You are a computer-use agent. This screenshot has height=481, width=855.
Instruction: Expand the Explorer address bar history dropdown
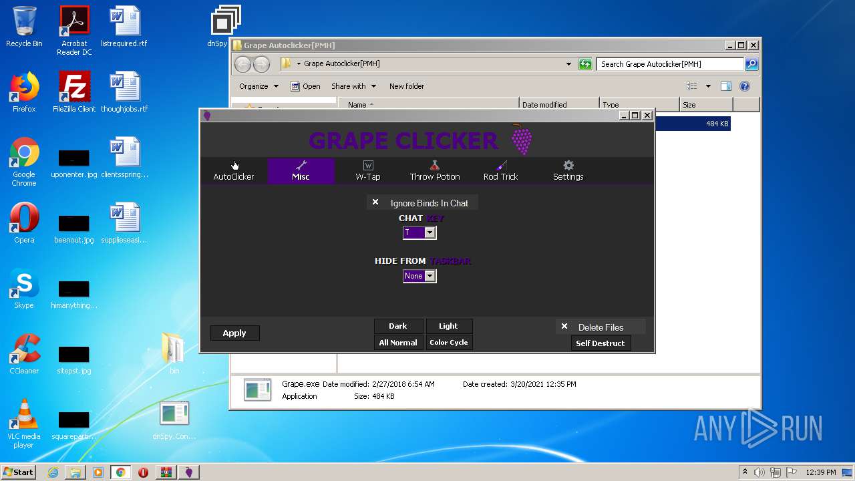click(568, 64)
